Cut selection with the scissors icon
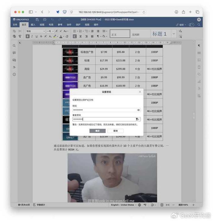The height and width of the screenshot is (221, 213). [x=20, y=31]
